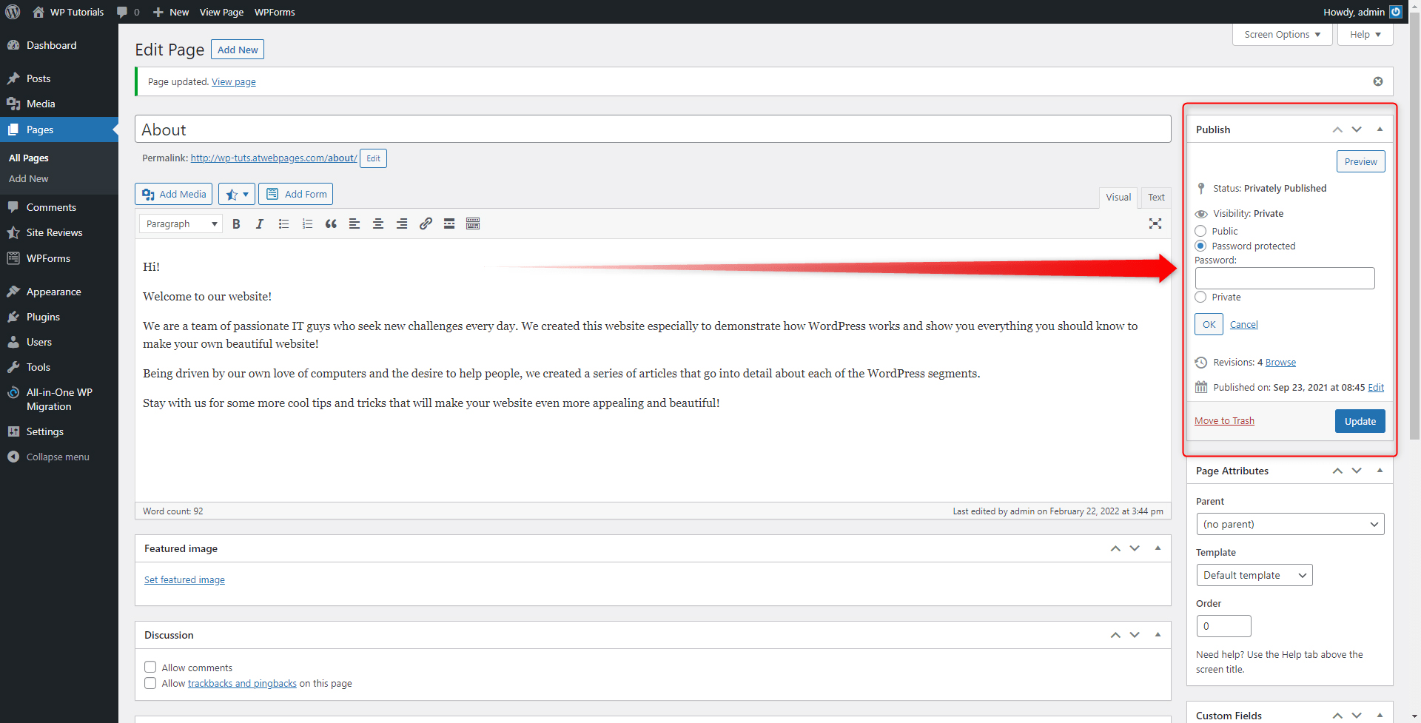Open Screen Options panel

coord(1283,35)
